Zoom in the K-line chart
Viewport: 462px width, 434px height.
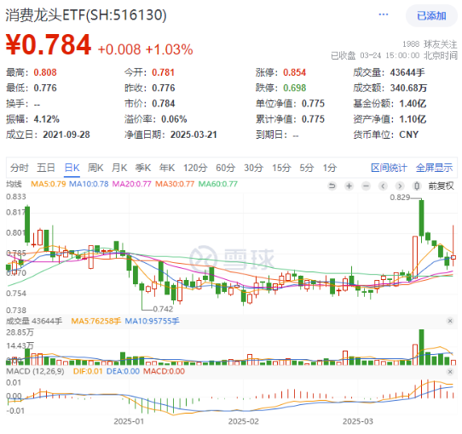[x=349, y=186]
